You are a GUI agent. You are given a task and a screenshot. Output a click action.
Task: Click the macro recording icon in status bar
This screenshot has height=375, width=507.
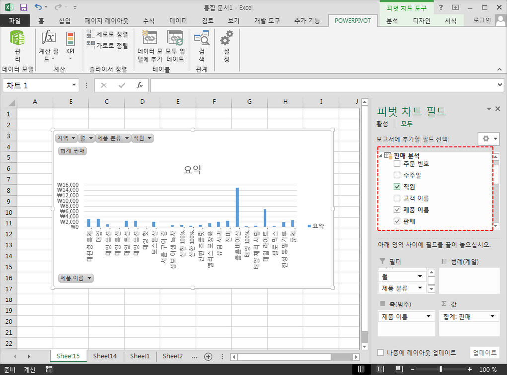pos(49,369)
